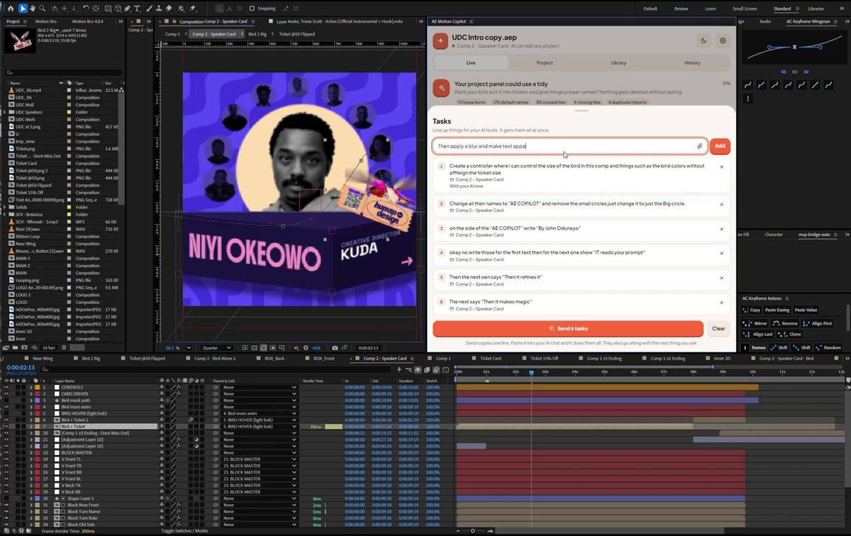The width and height of the screenshot is (851, 536).
Task: Select the Clone Stamp tool
Action: pos(158,9)
